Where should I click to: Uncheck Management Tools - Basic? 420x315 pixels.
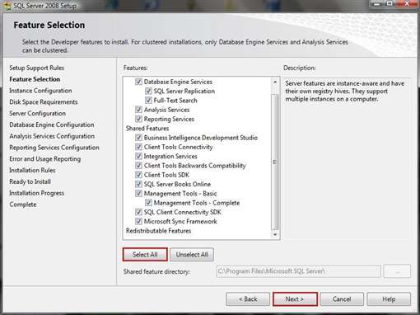tap(138, 194)
